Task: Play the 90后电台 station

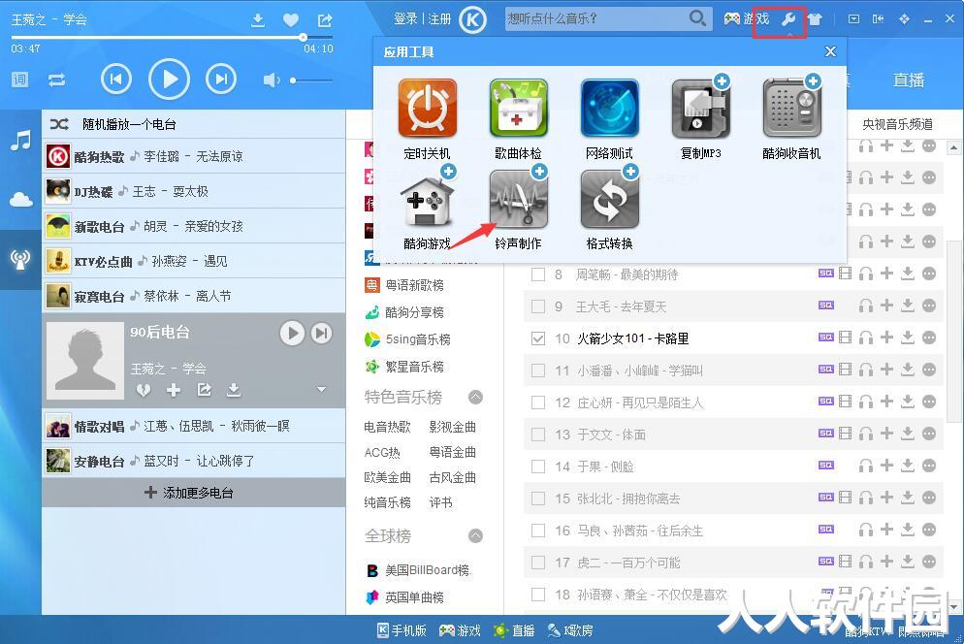Action: click(x=292, y=334)
